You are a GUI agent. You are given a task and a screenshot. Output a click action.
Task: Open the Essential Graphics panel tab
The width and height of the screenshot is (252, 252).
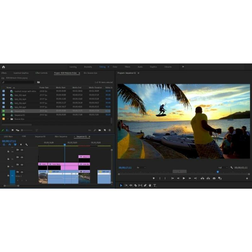click(21, 73)
